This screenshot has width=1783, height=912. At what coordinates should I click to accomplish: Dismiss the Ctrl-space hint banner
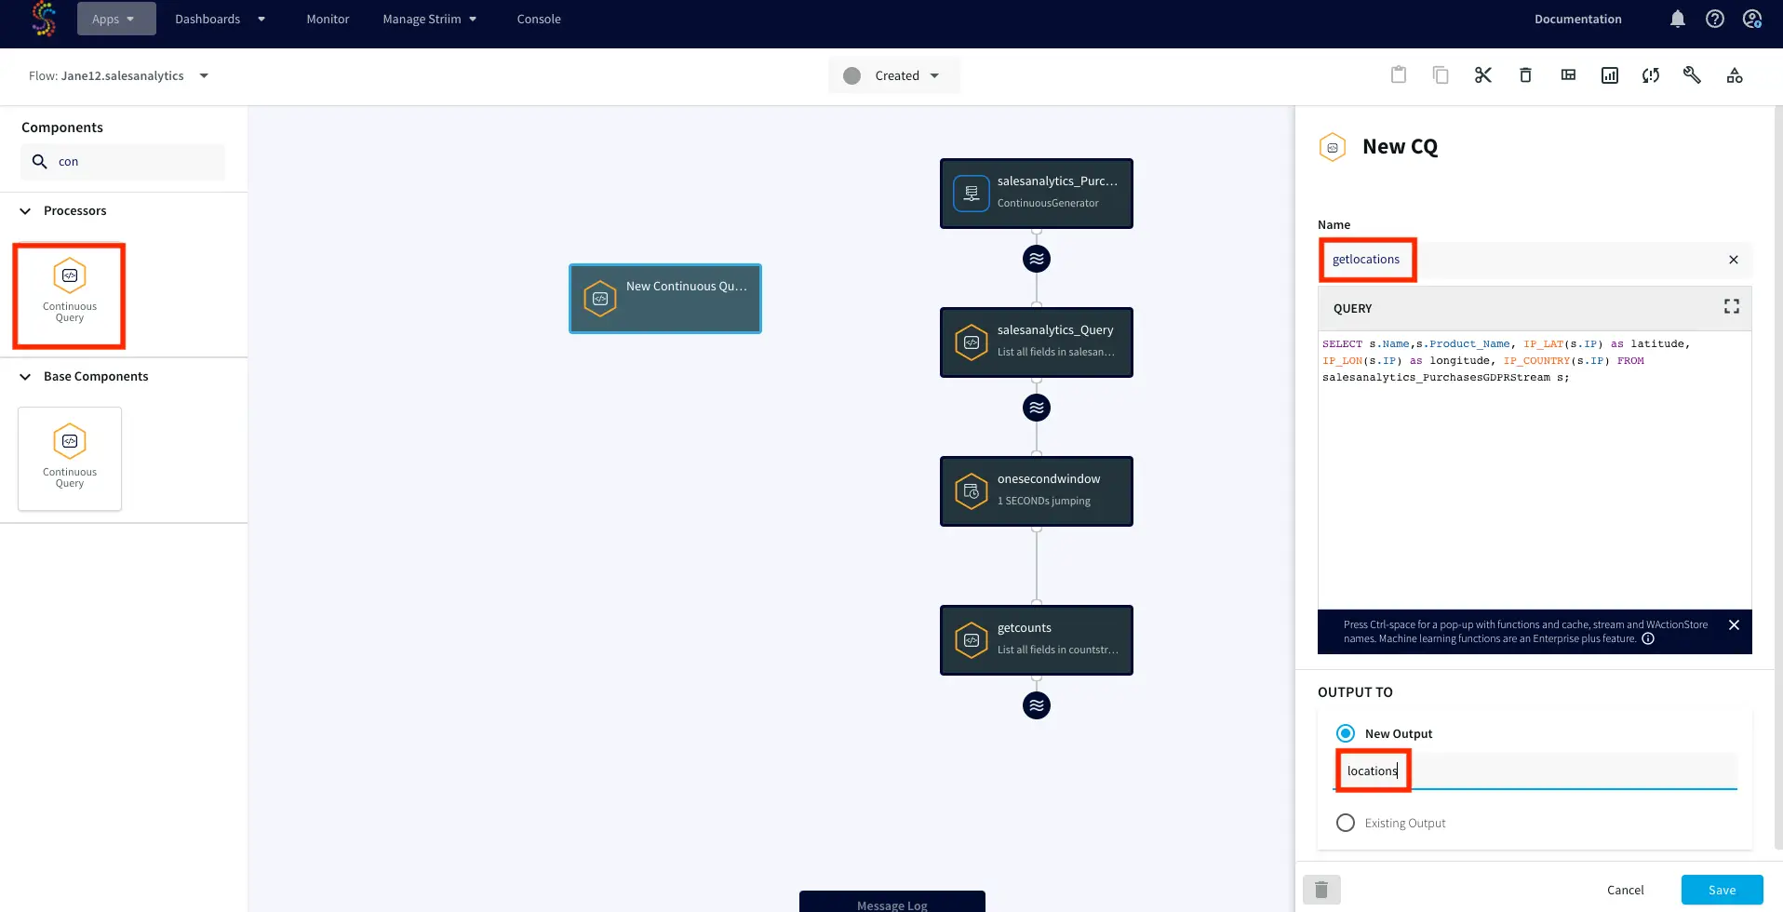coord(1733,625)
